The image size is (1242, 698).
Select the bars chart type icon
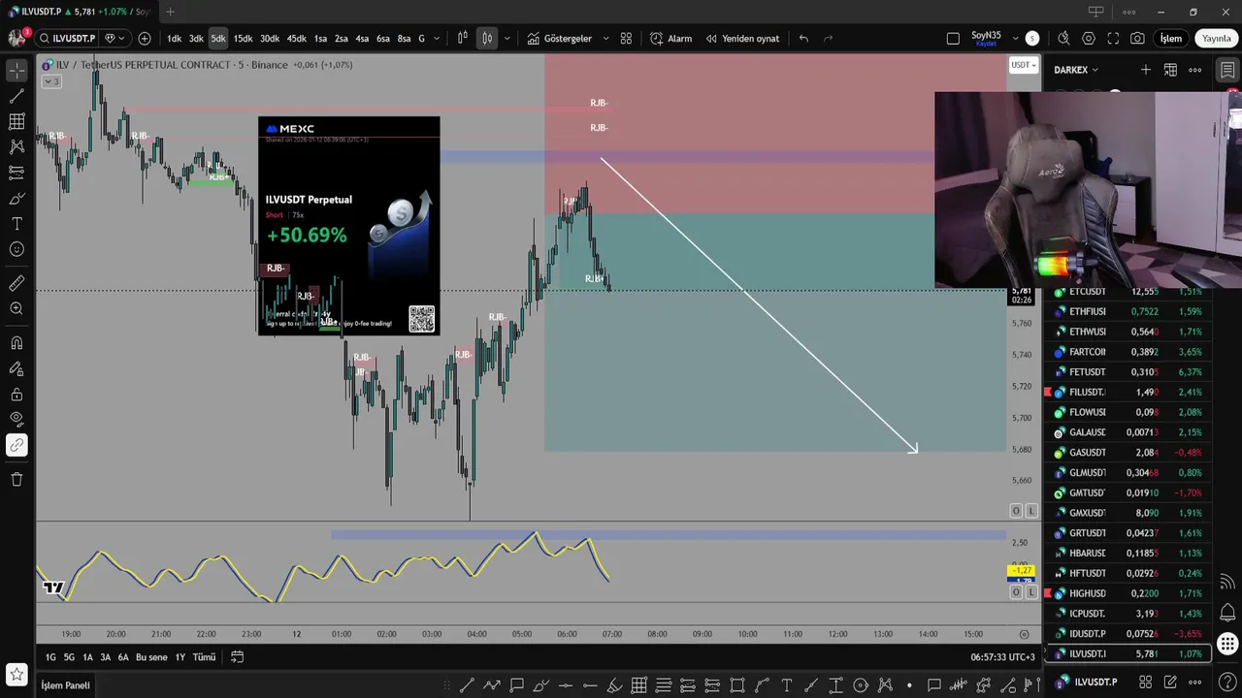click(x=462, y=39)
